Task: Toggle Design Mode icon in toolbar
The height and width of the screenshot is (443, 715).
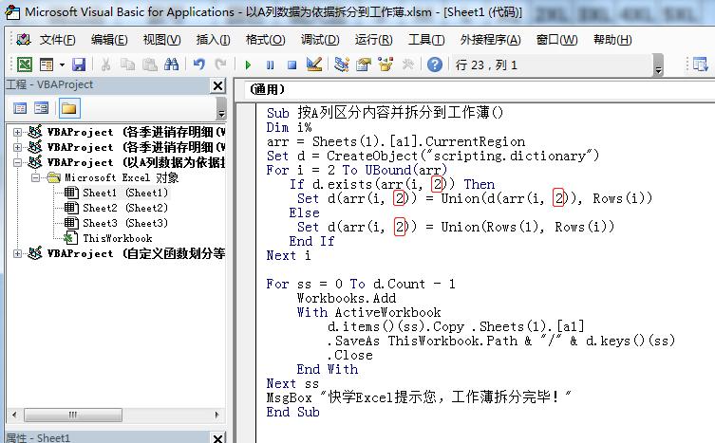Action: coord(315,65)
